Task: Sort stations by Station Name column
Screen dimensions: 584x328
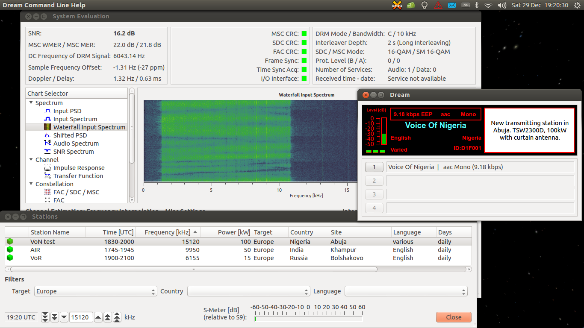Action: pyautogui.click(x=57, y=232)
